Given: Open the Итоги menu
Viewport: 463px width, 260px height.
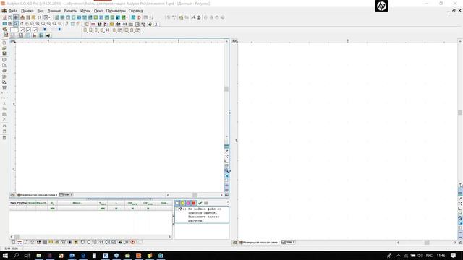Looking at the screenshot, I should click(85, 11).
